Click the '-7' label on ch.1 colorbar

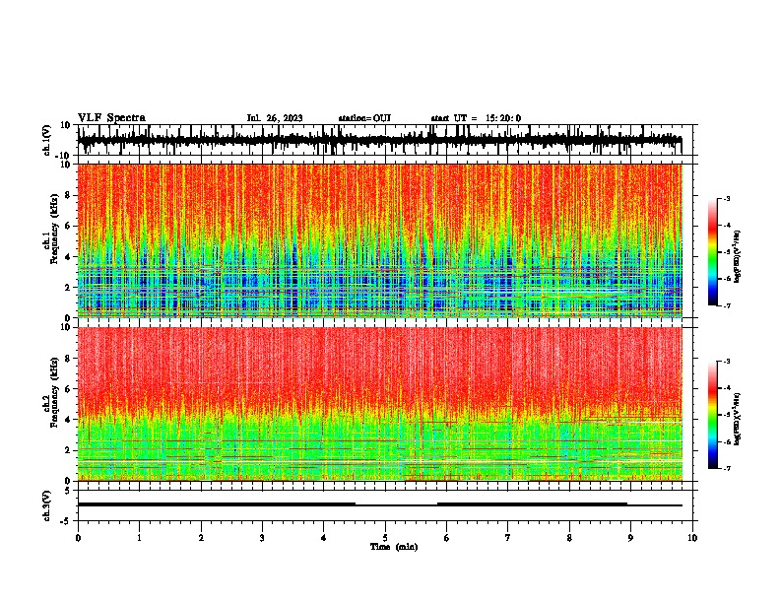727,305
